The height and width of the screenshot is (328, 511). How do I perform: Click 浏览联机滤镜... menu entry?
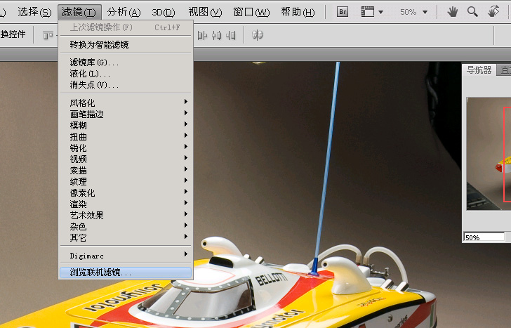pos(126,273)
